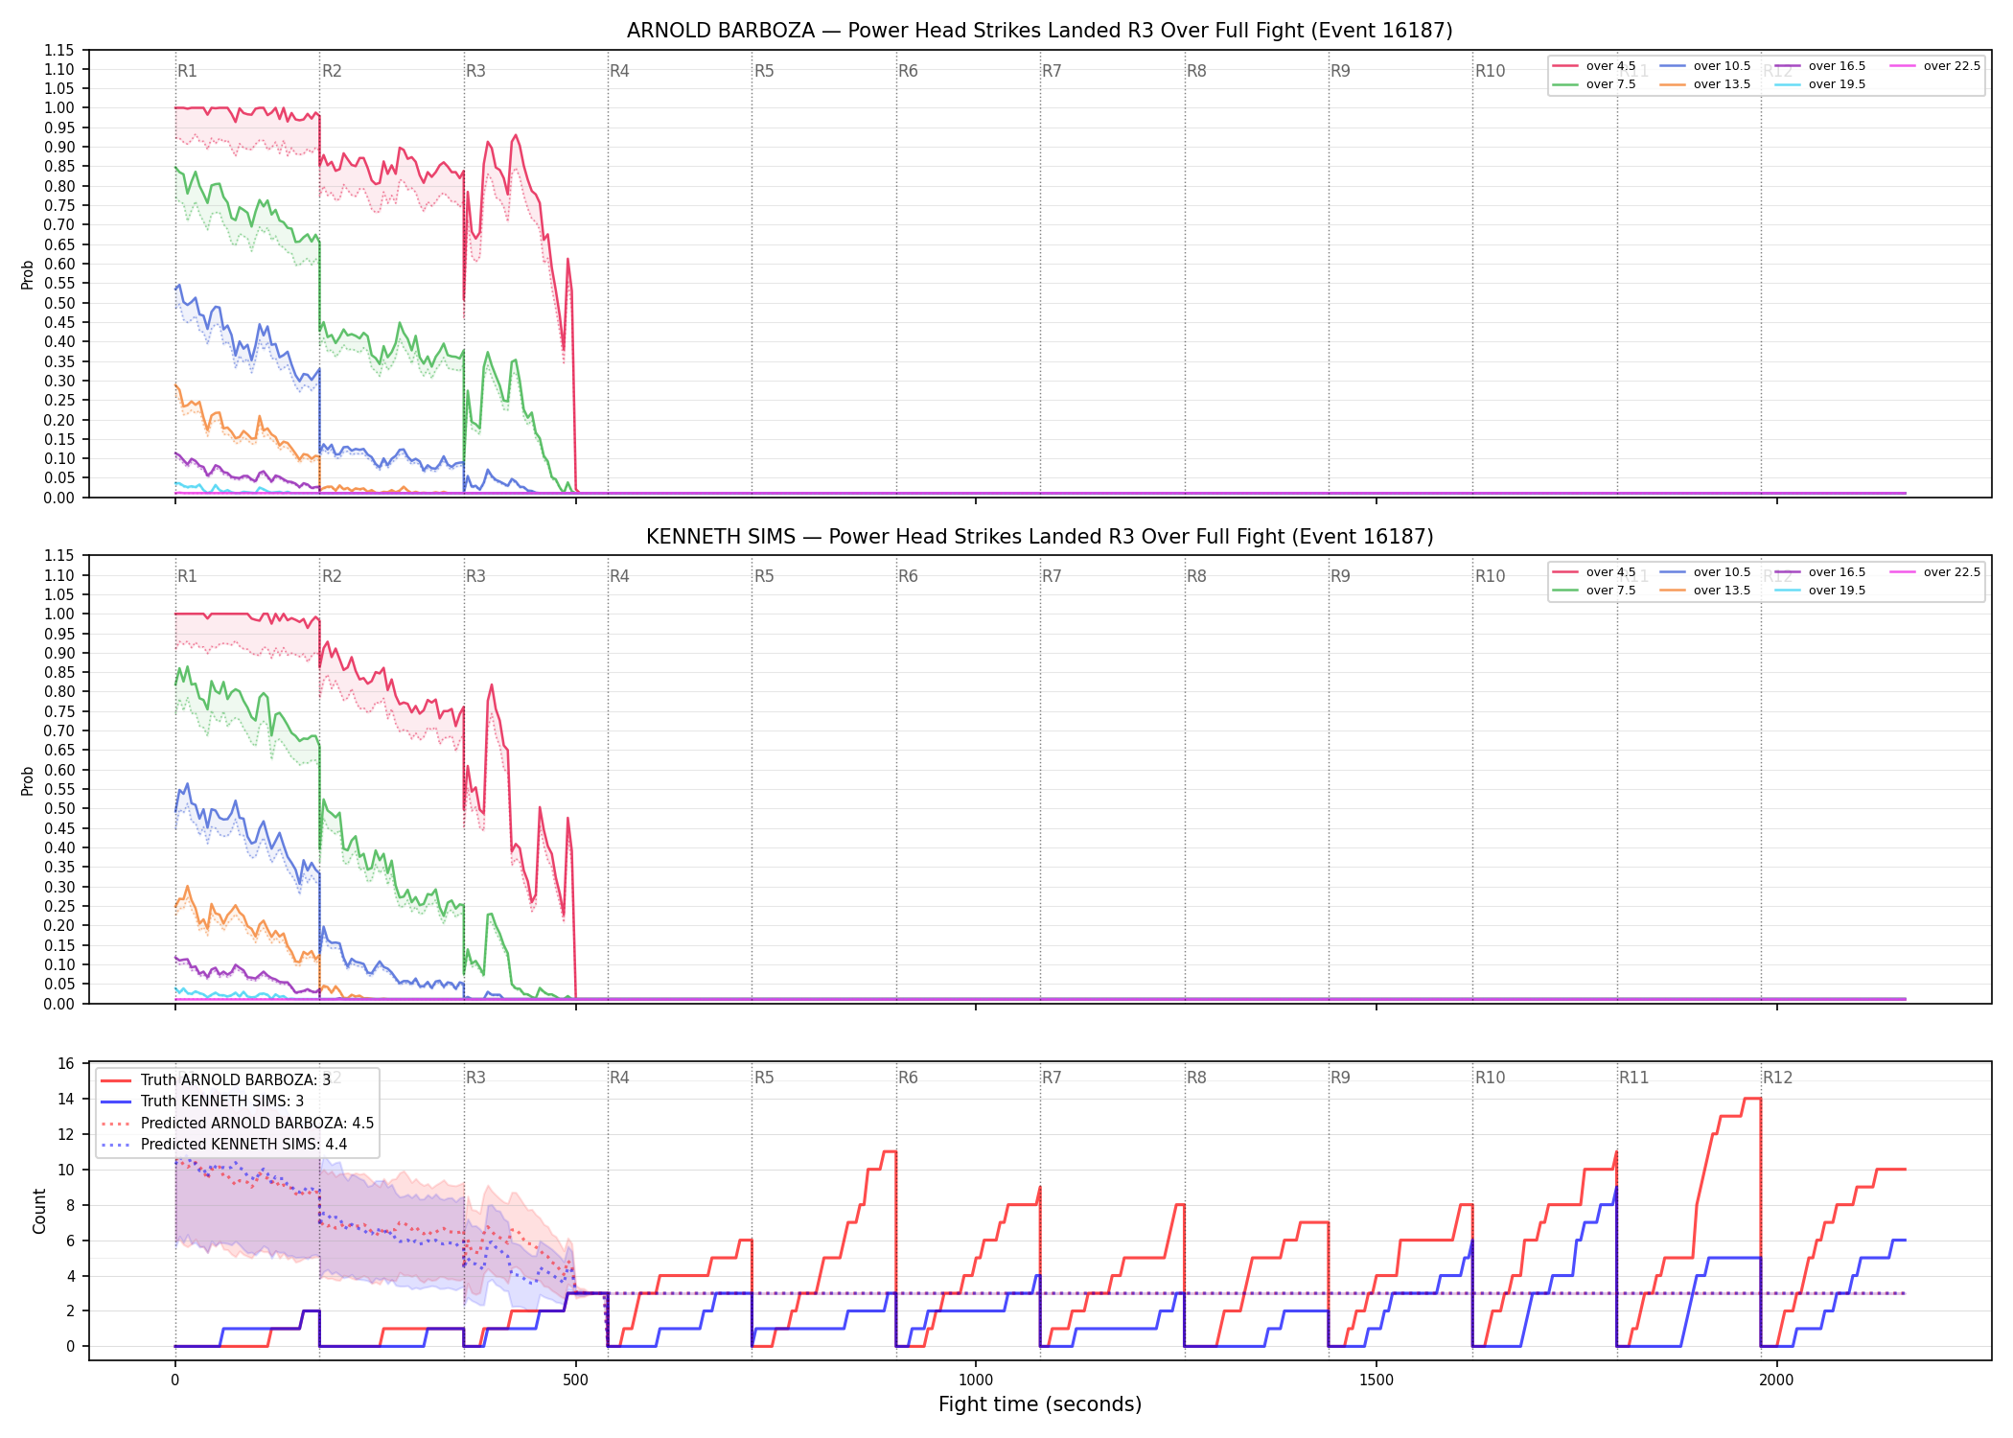Click the R2 round marker in Kenneth Sims chart
Screen dimensions: 2013x1438
(332, 576)
